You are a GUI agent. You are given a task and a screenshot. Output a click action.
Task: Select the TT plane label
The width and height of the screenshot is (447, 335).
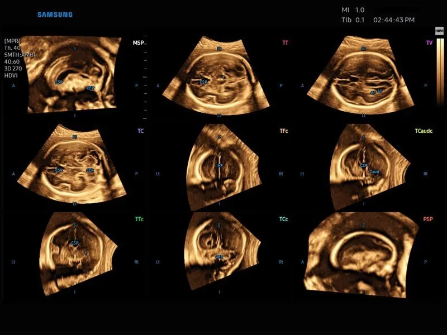click(x=286, y=42)
